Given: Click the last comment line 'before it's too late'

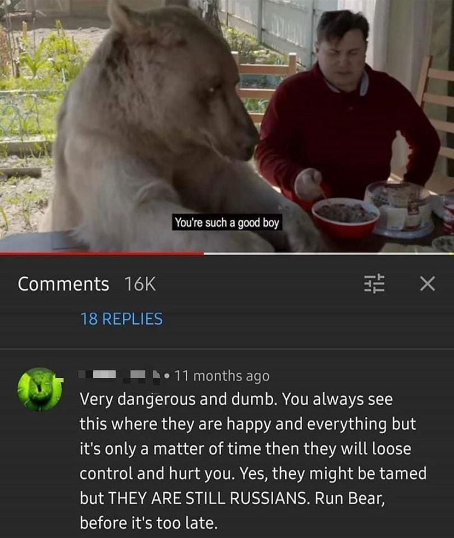Looking at the screenshot, I should click(x=149, y=523).
